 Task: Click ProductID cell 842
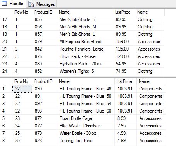tap(44, 49)
